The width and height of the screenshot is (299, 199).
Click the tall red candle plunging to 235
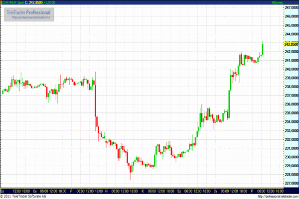click(x=95, y=101)
